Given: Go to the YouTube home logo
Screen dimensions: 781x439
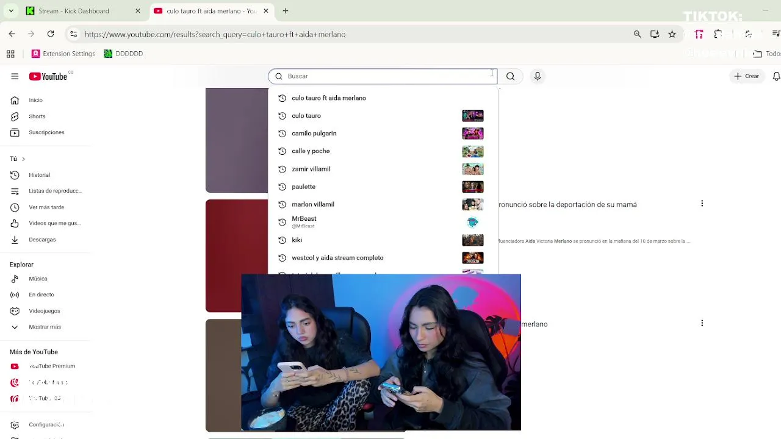Looking at the screenshot, I should click(x=48, y=76).
